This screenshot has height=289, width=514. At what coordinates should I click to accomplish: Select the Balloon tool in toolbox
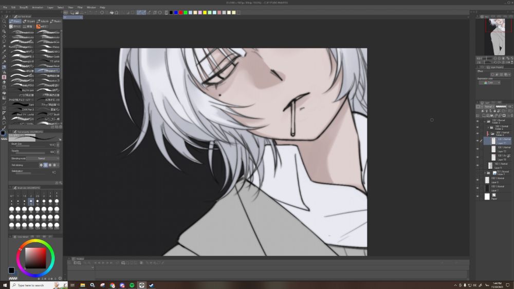click(x=4, y=123)
